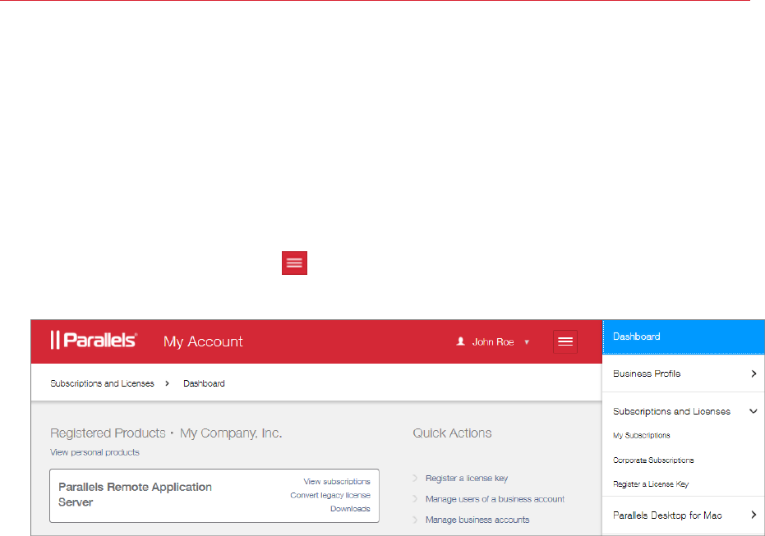Open Business Profile menu item
The width and height of the screenshot is (765, 536).
[684, 373]
